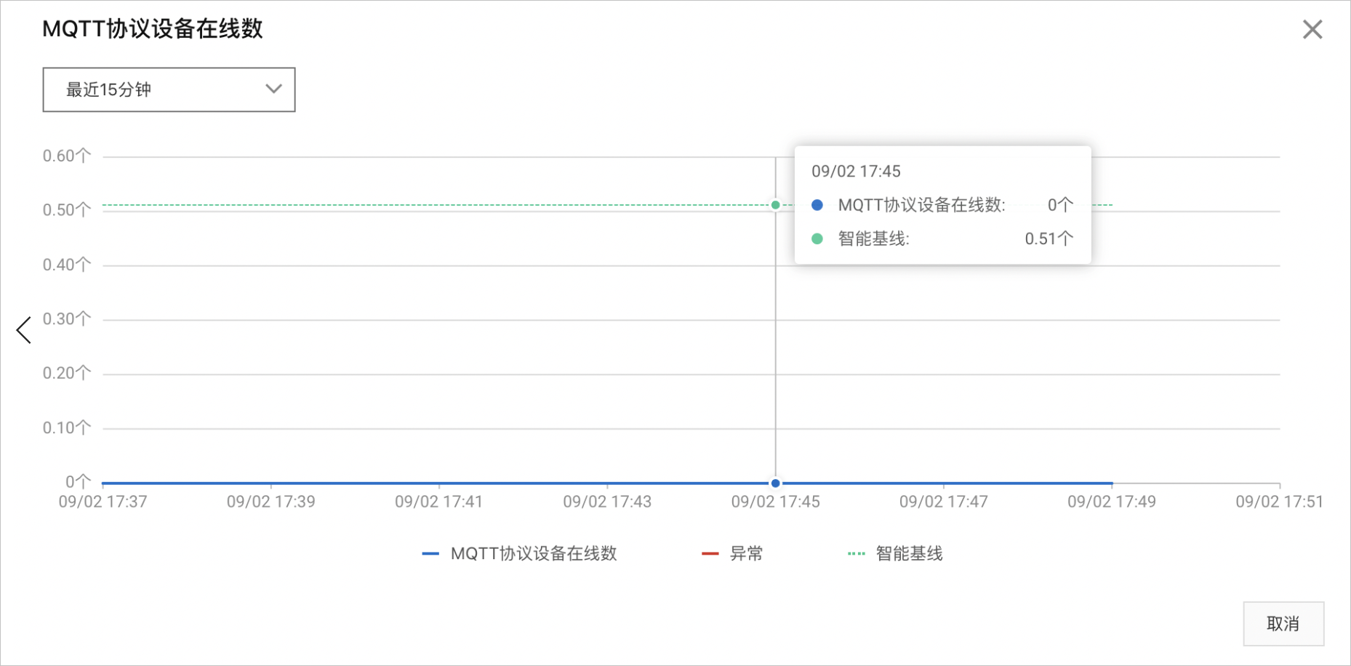1351x666 pixels.
Task: Click the blue data point at 17:45
Action: tap(776, 484)
